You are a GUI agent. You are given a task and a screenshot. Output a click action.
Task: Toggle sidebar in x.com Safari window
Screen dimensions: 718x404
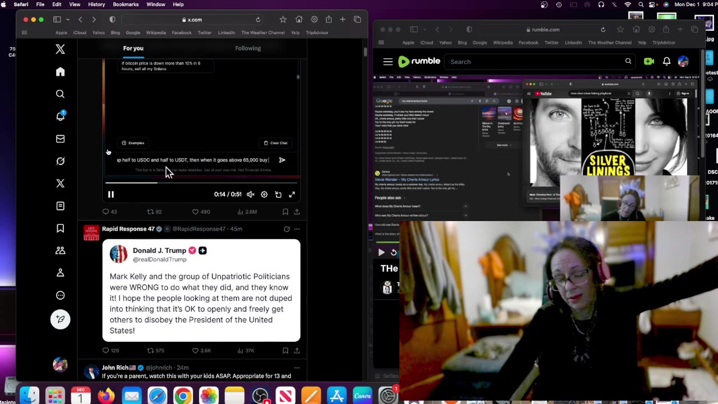57,20
